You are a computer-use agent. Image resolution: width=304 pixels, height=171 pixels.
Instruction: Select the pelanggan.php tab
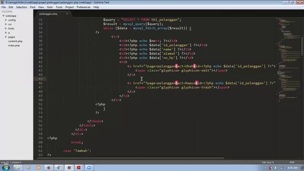pyautogui.click(x=48, y=14)
